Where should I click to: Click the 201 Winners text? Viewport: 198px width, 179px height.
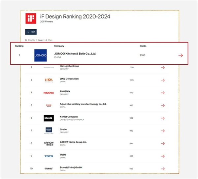47,21
